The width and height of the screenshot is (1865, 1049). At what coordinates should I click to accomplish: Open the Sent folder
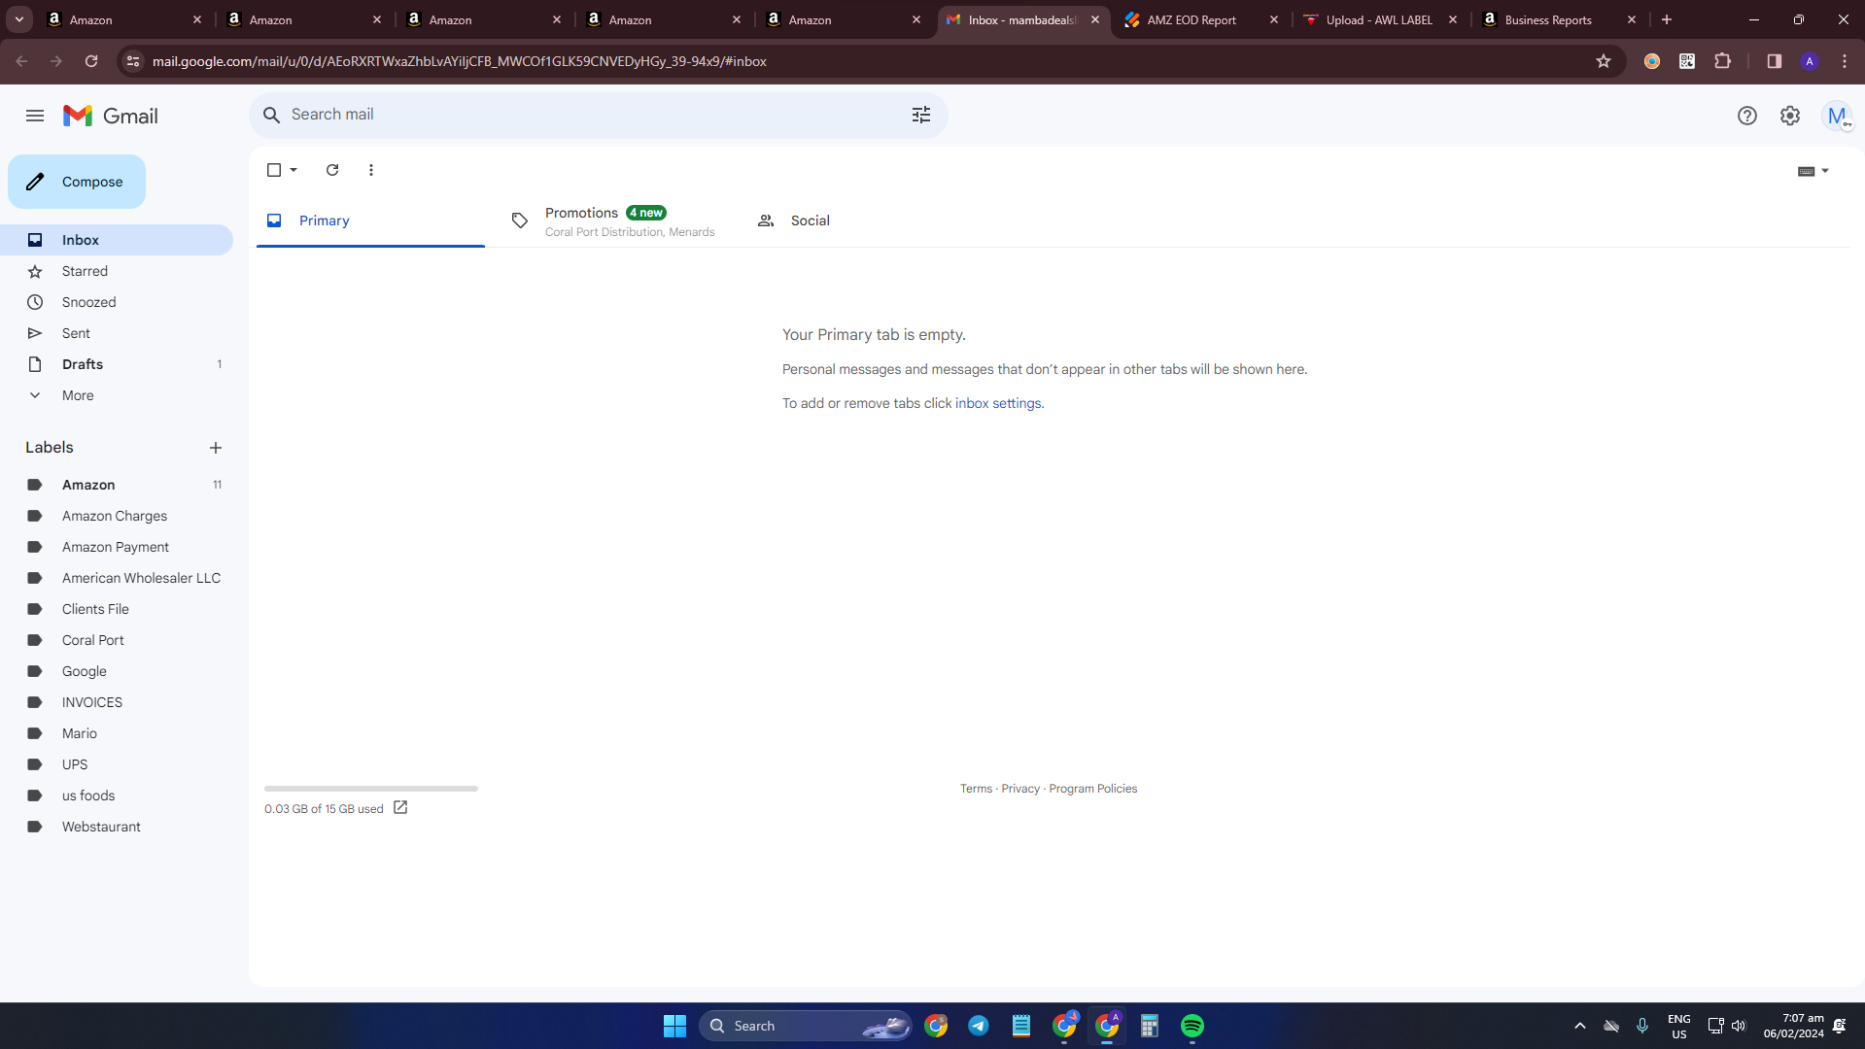pos(117,333)
